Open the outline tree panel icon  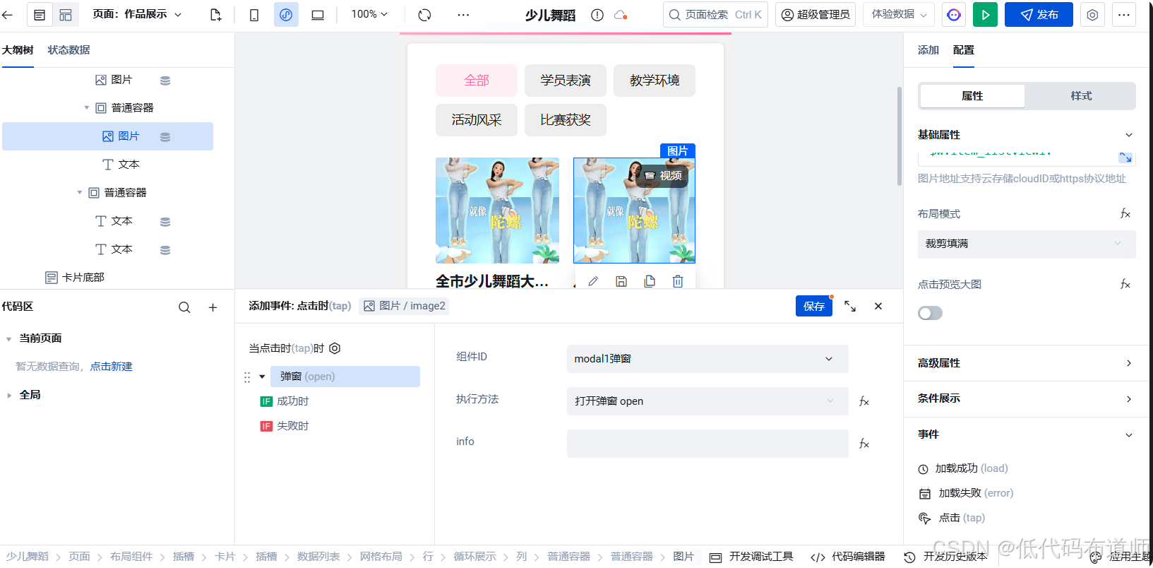pos(40,15)
